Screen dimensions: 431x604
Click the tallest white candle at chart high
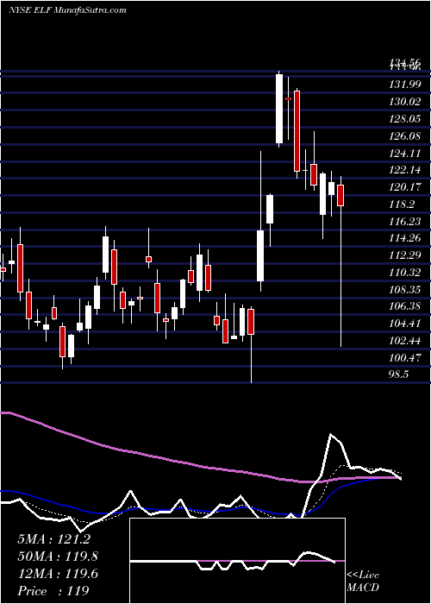click(279, 109)
